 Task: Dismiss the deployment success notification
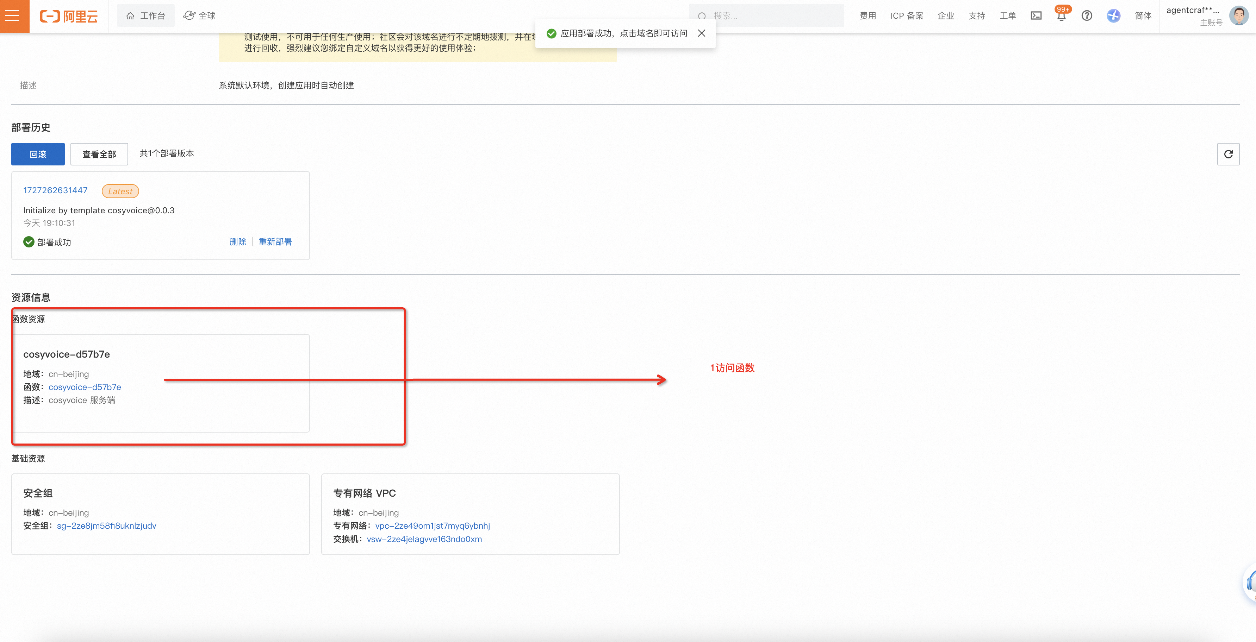click(701, 33)
